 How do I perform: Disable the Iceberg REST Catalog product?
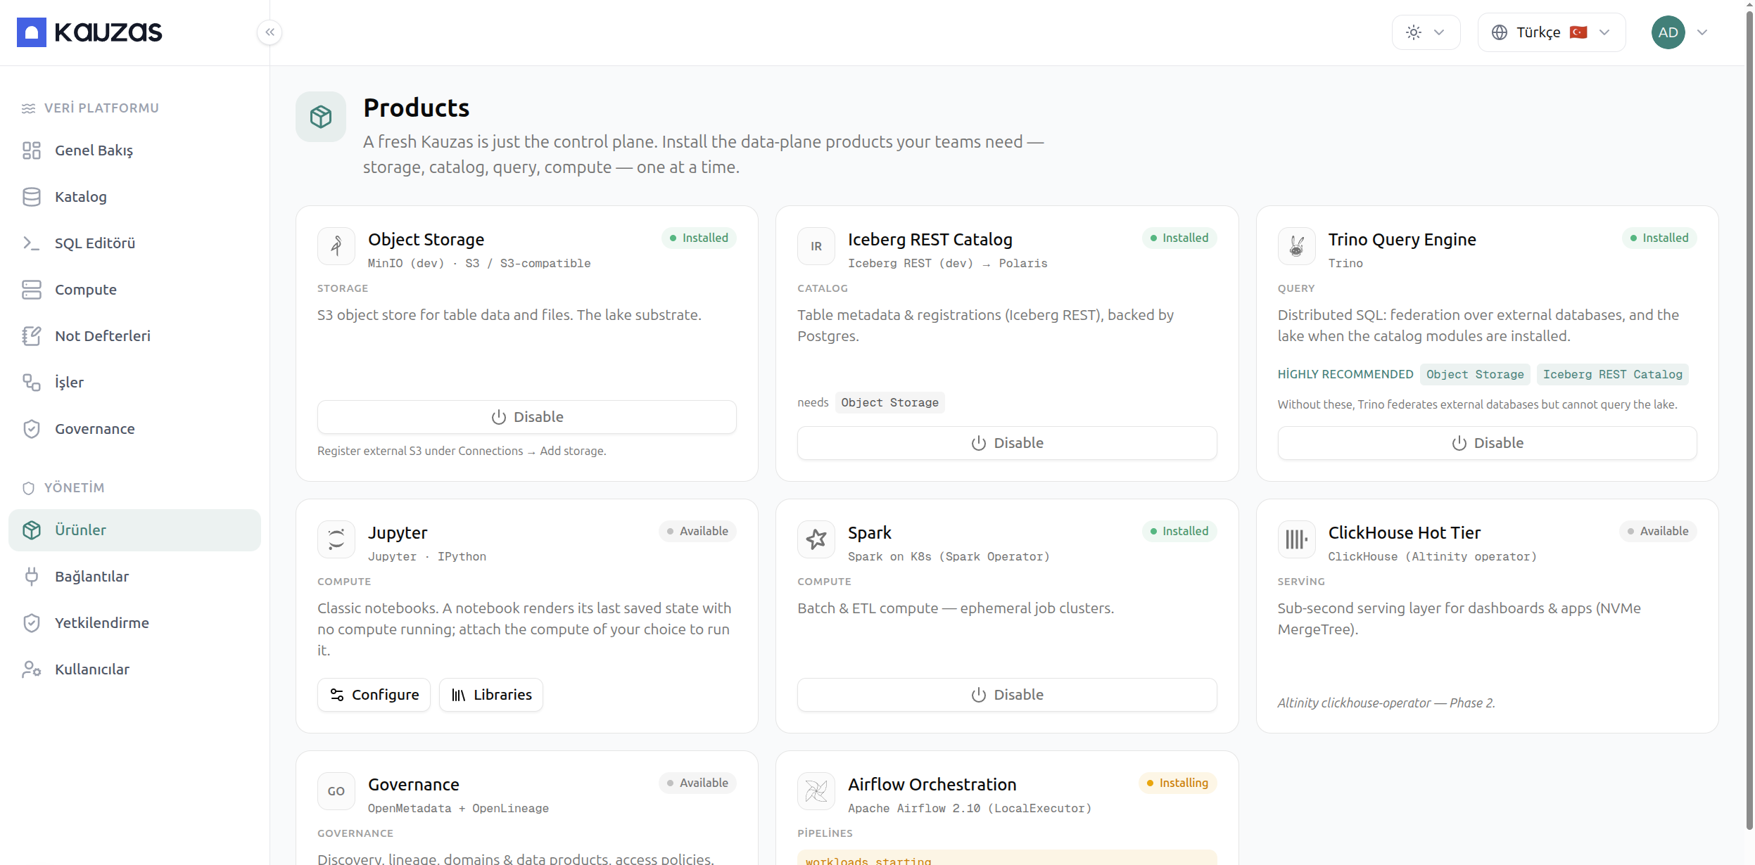[x=1007, y=443]
